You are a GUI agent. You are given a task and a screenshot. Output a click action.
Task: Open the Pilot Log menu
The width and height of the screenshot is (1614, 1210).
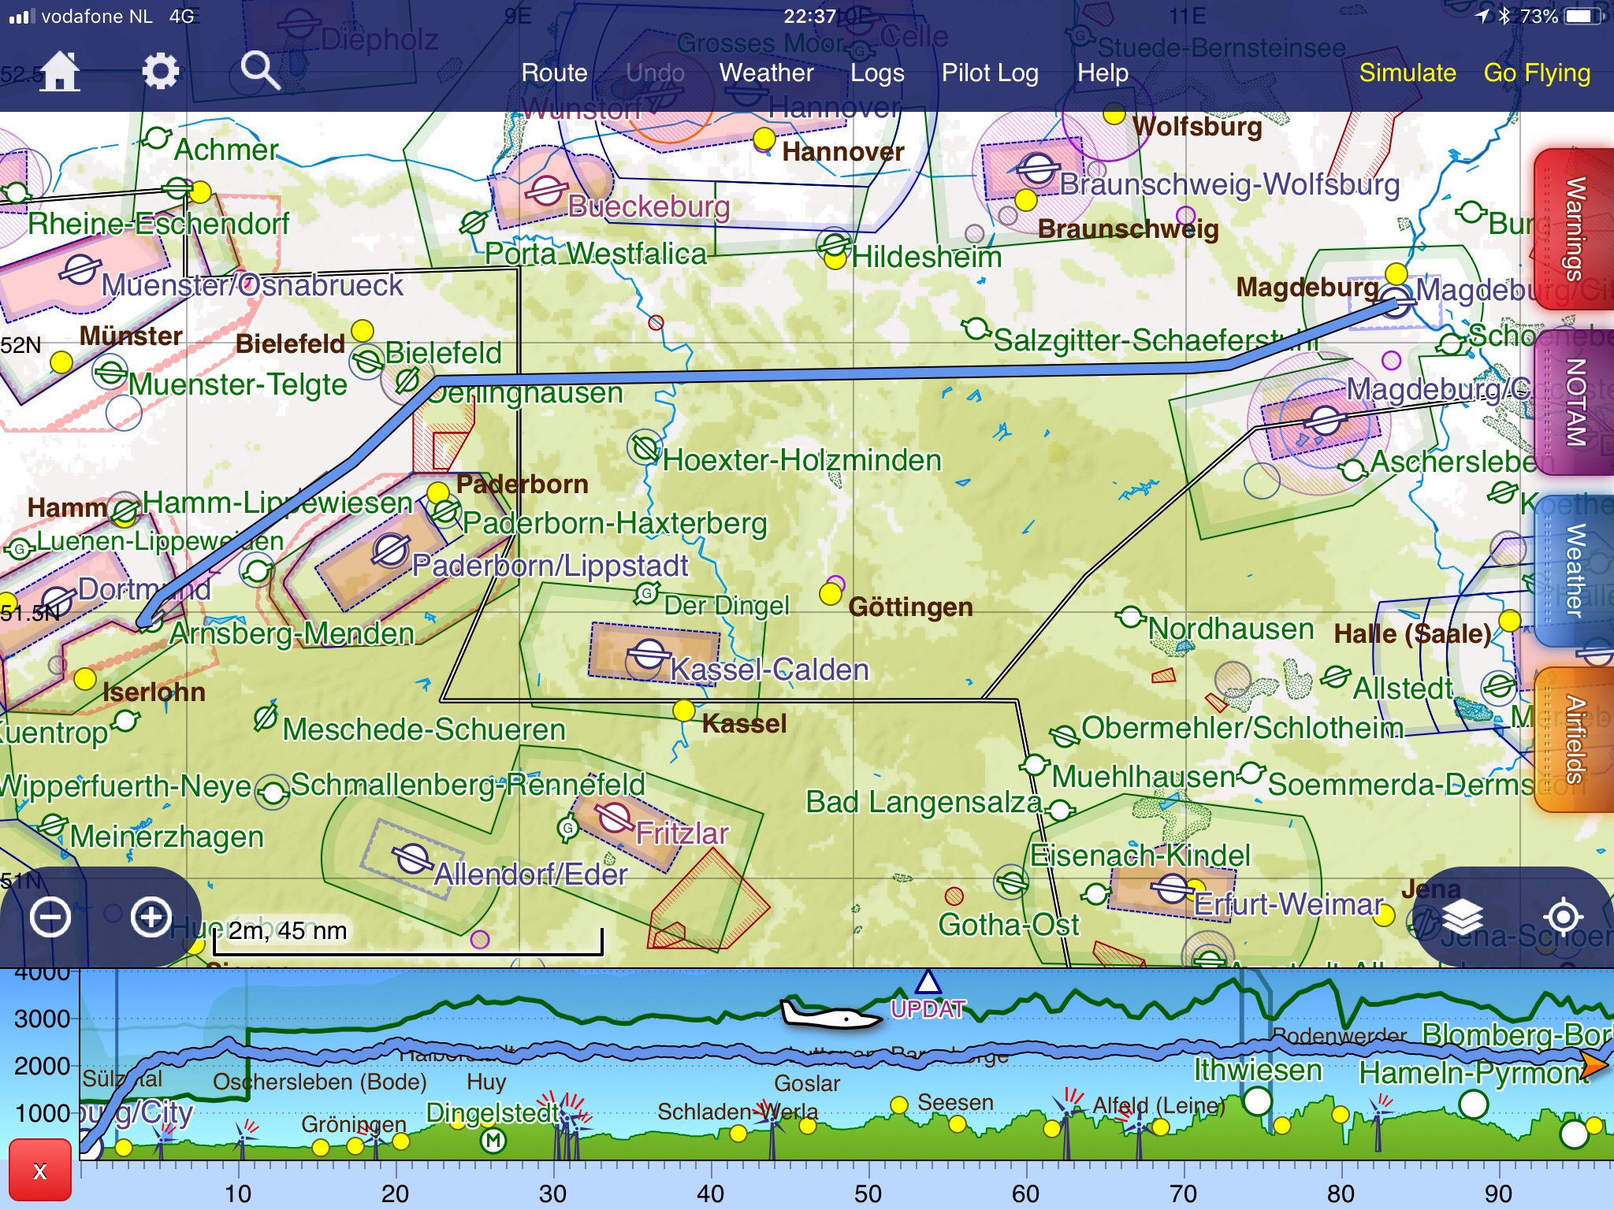pos(990,73)
